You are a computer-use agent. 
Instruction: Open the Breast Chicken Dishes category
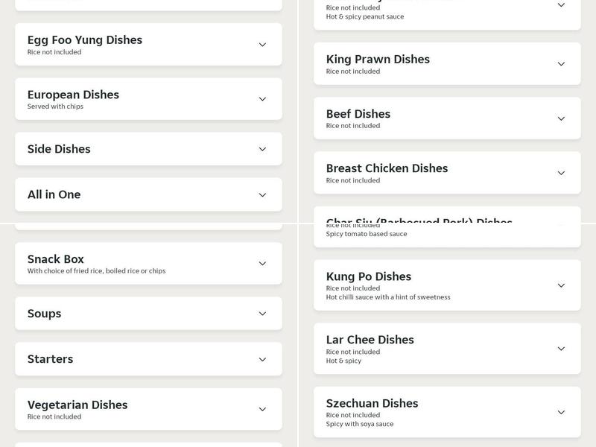click(446, 172)
